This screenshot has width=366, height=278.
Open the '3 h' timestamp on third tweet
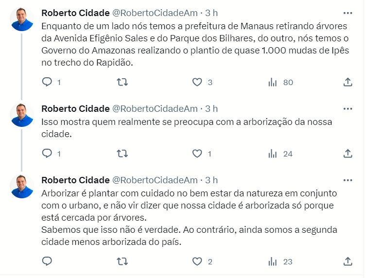[211, 180]
